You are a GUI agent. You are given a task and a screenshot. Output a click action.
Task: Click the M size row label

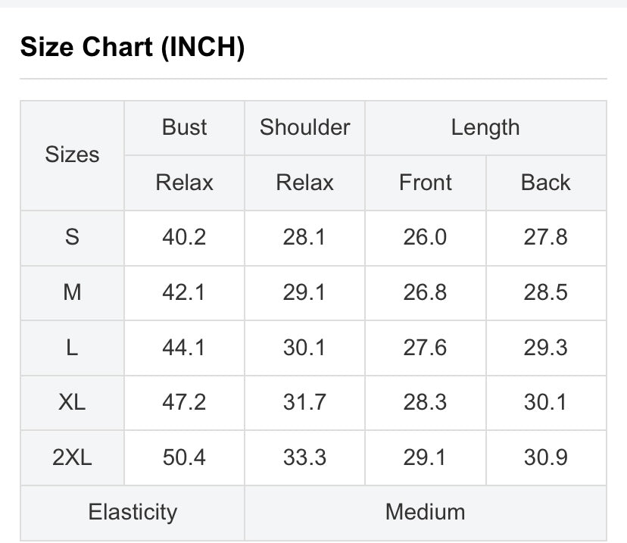pos(73,292)
